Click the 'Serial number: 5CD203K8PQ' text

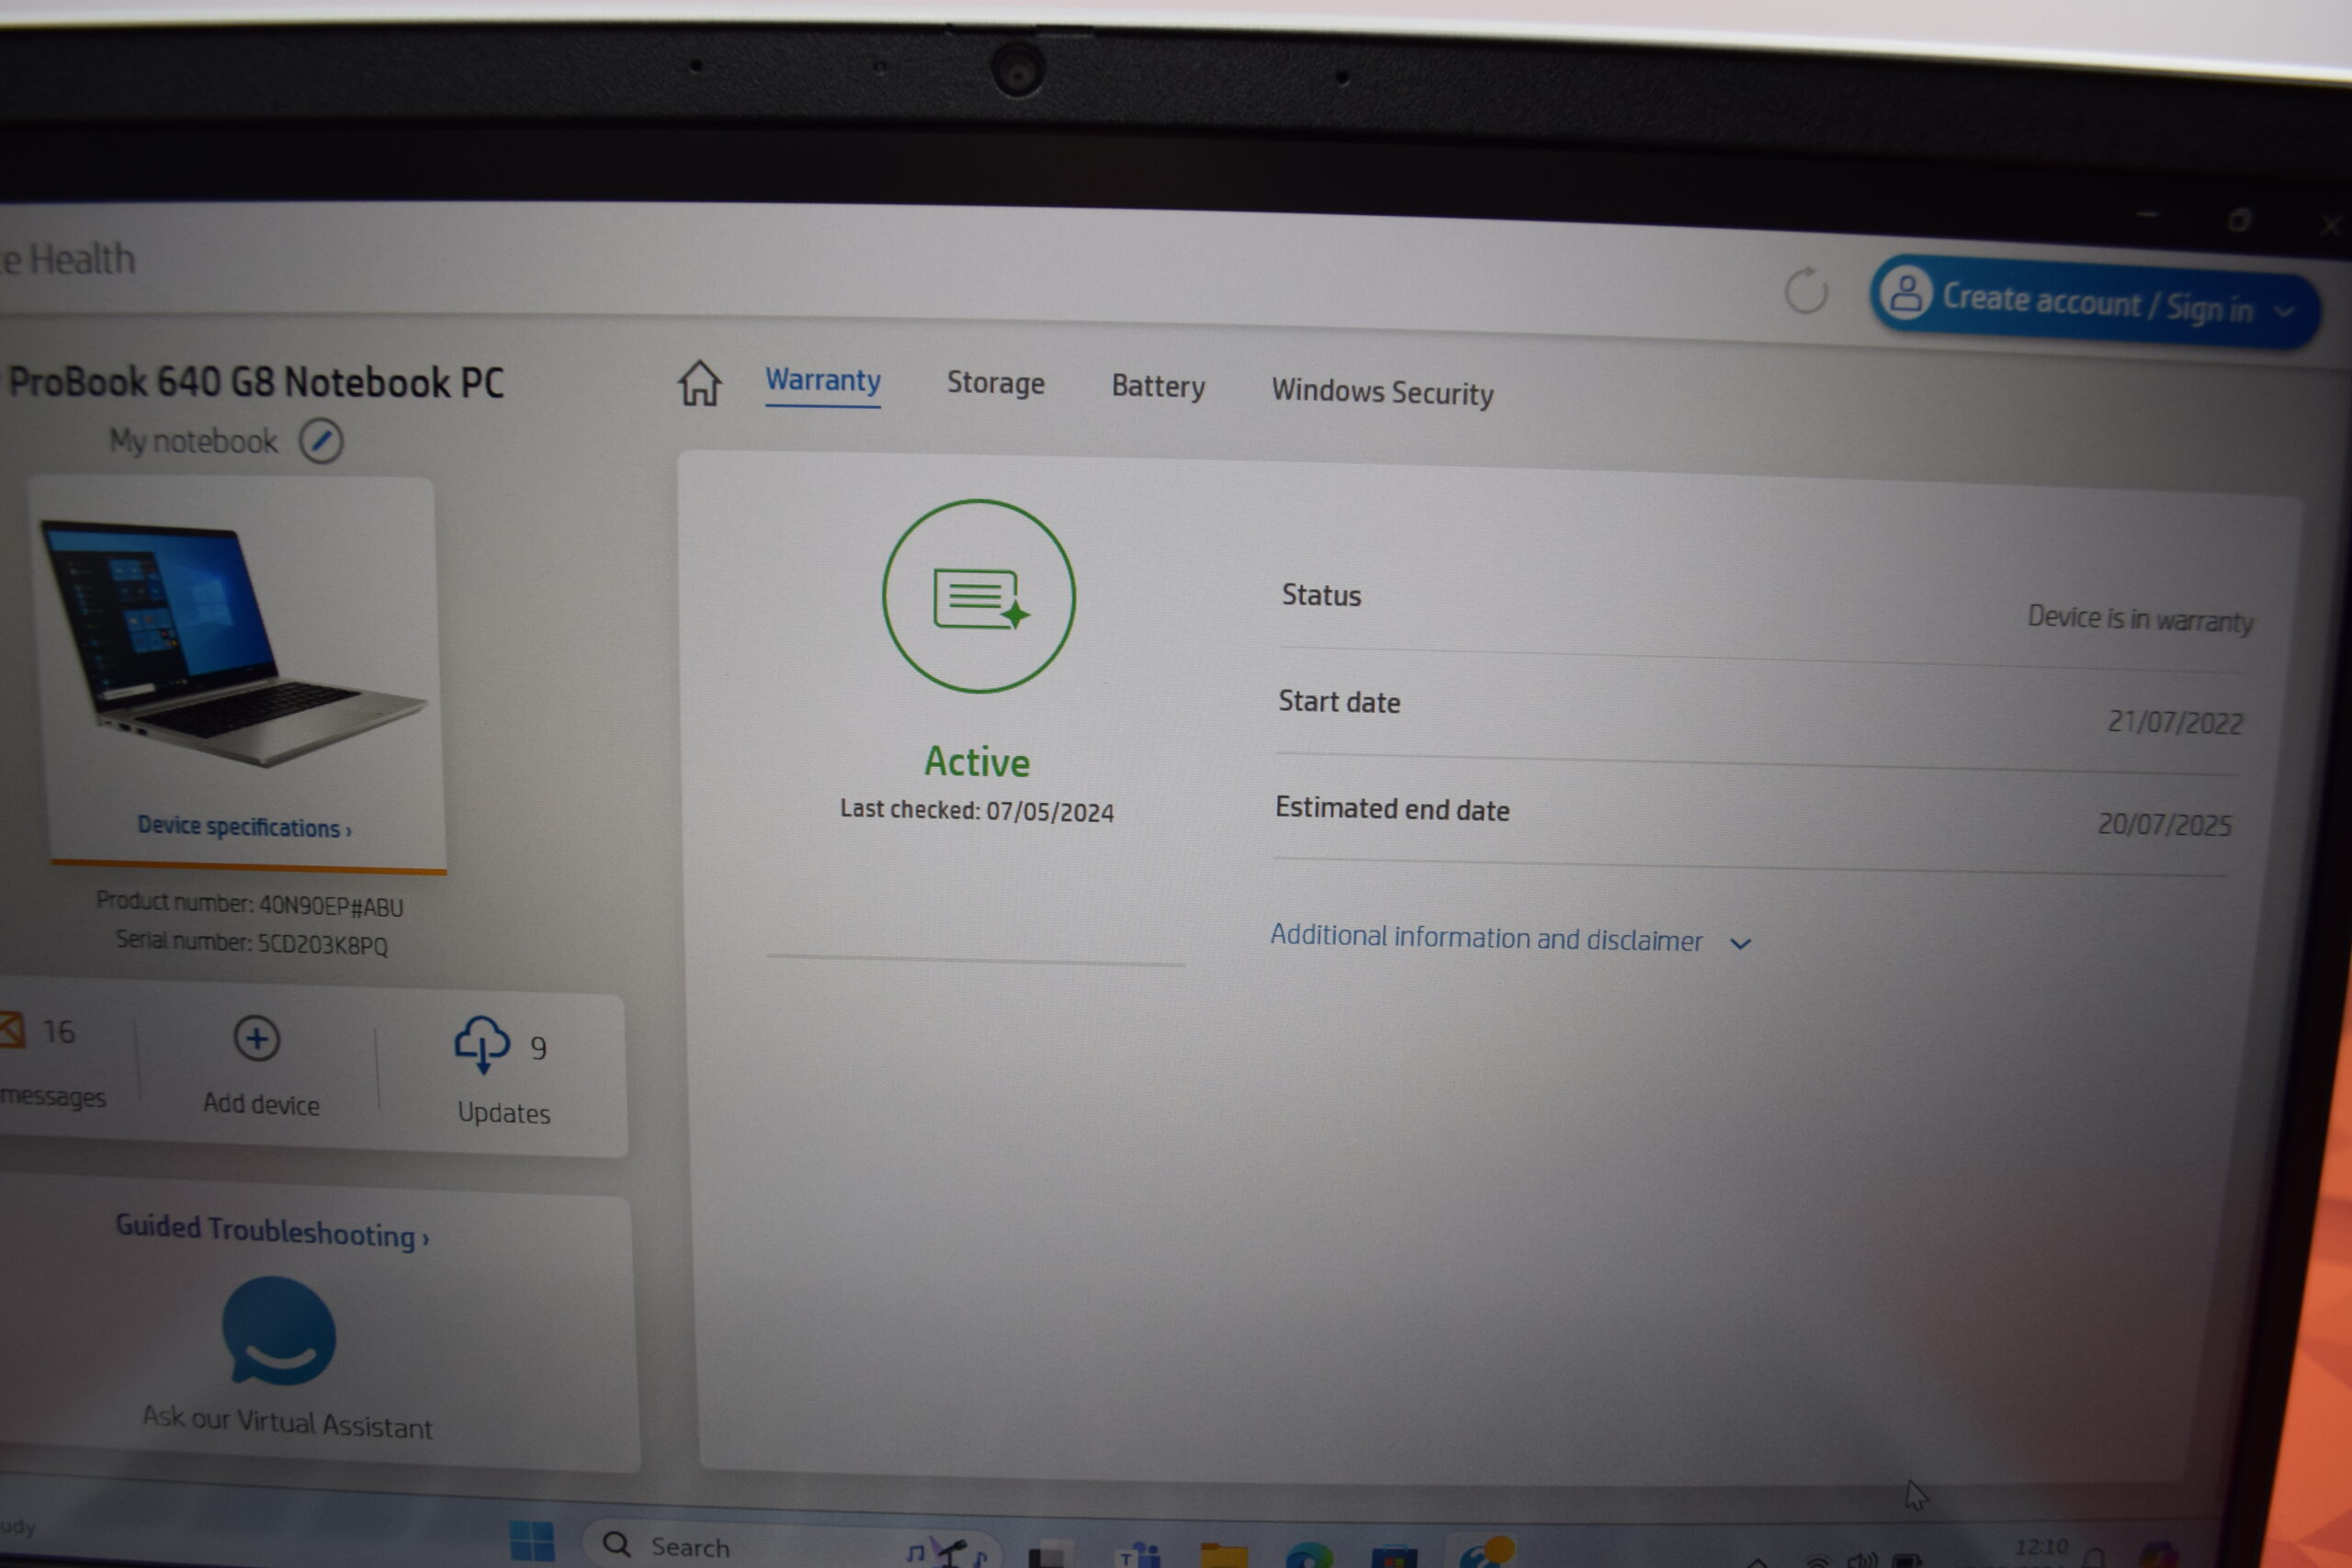pos(251,942)
